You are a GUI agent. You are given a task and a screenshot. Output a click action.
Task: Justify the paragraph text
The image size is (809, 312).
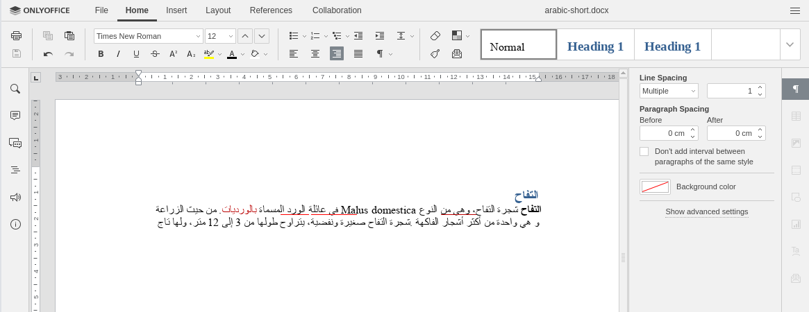[358, 53]
